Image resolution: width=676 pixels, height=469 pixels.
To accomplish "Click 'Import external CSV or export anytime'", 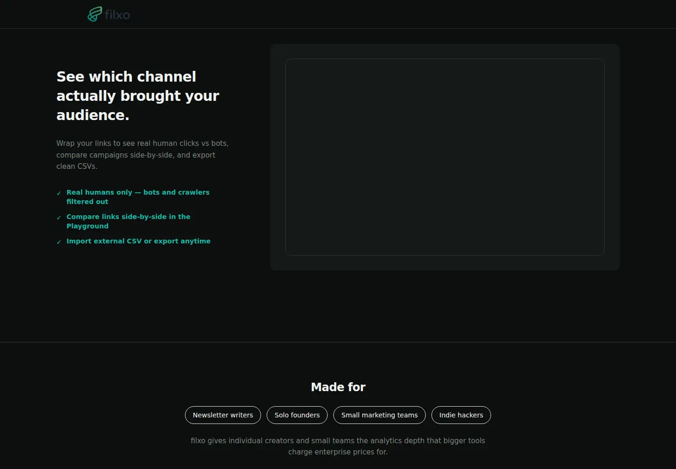I will point(138,241).
